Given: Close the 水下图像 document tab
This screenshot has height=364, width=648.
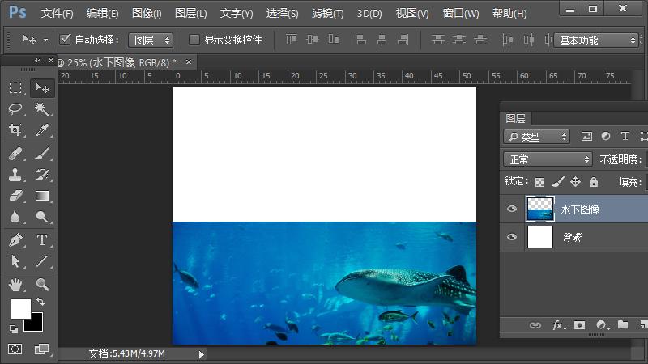Looking at the screenshot, I should [189, 62].
